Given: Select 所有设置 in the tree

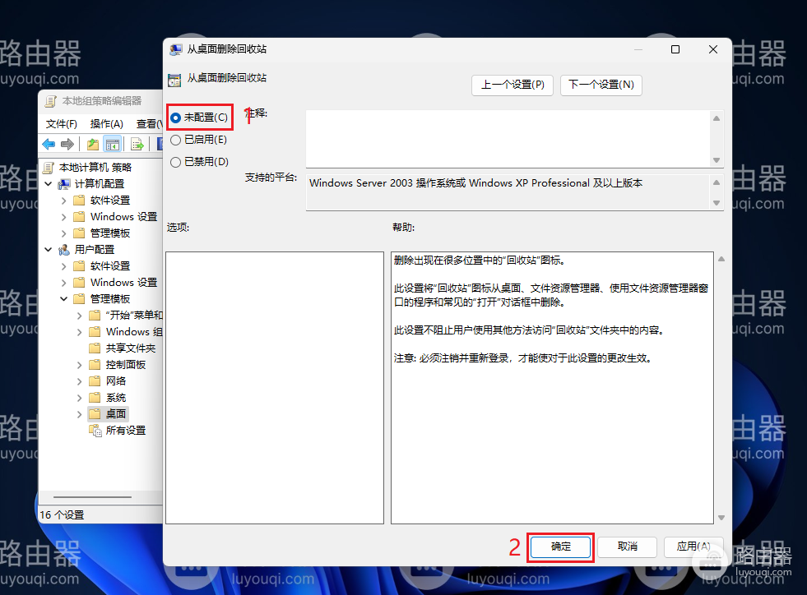Looking at the screenshot, I should pos(126,431).
